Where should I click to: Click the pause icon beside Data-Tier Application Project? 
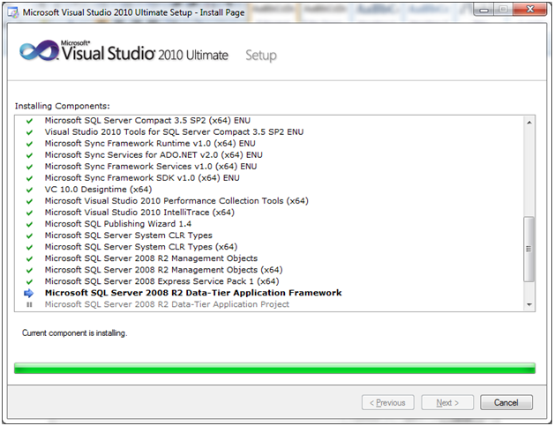(29, 304)
